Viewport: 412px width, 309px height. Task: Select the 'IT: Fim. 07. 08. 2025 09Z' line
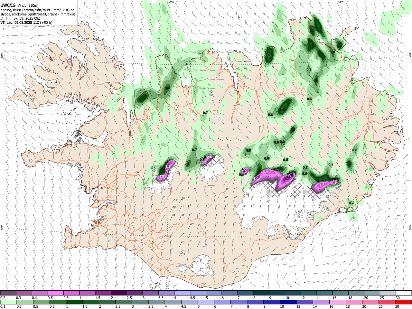(x=20, y=18)
